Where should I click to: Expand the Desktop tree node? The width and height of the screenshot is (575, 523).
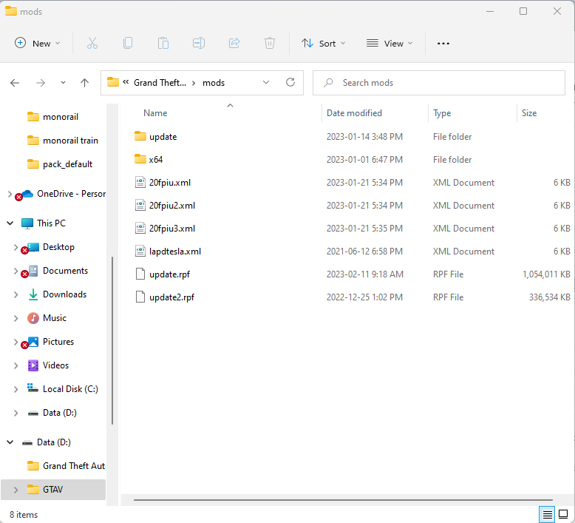point(16,247)
